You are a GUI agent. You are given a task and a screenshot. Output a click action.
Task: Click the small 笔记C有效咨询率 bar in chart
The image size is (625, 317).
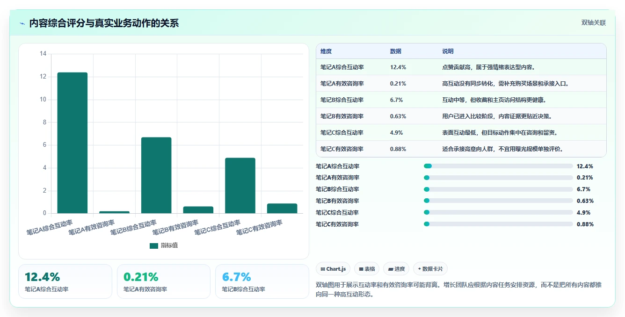tap(282, 209)
